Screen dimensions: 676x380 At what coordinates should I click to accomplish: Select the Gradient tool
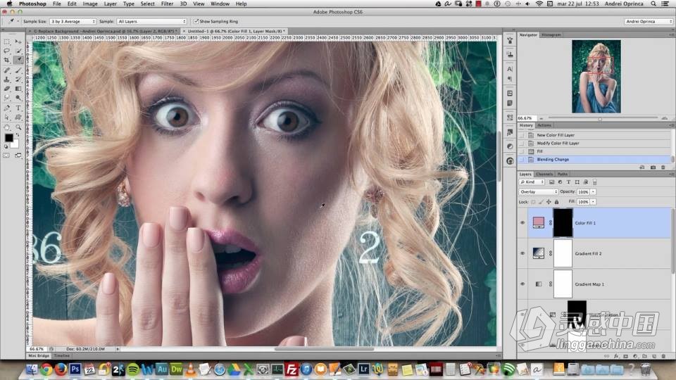pyautogui.click(x=18, y=89)
